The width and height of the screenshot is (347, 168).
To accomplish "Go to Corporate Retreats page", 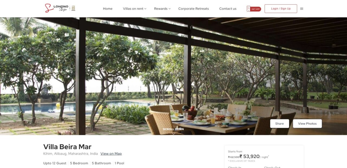I will [x=194, y=9].
